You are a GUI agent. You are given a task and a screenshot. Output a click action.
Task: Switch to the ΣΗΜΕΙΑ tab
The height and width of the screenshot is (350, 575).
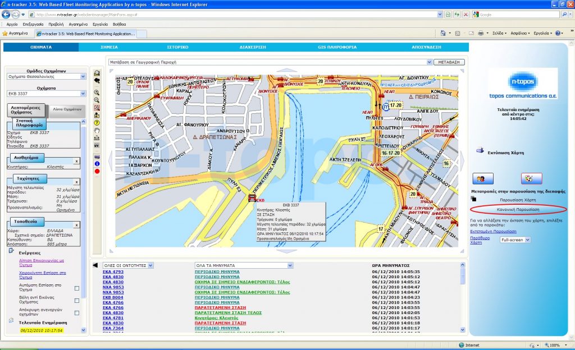click(109, 47)
